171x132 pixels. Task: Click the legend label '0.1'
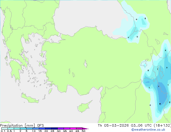coord(3,131)
